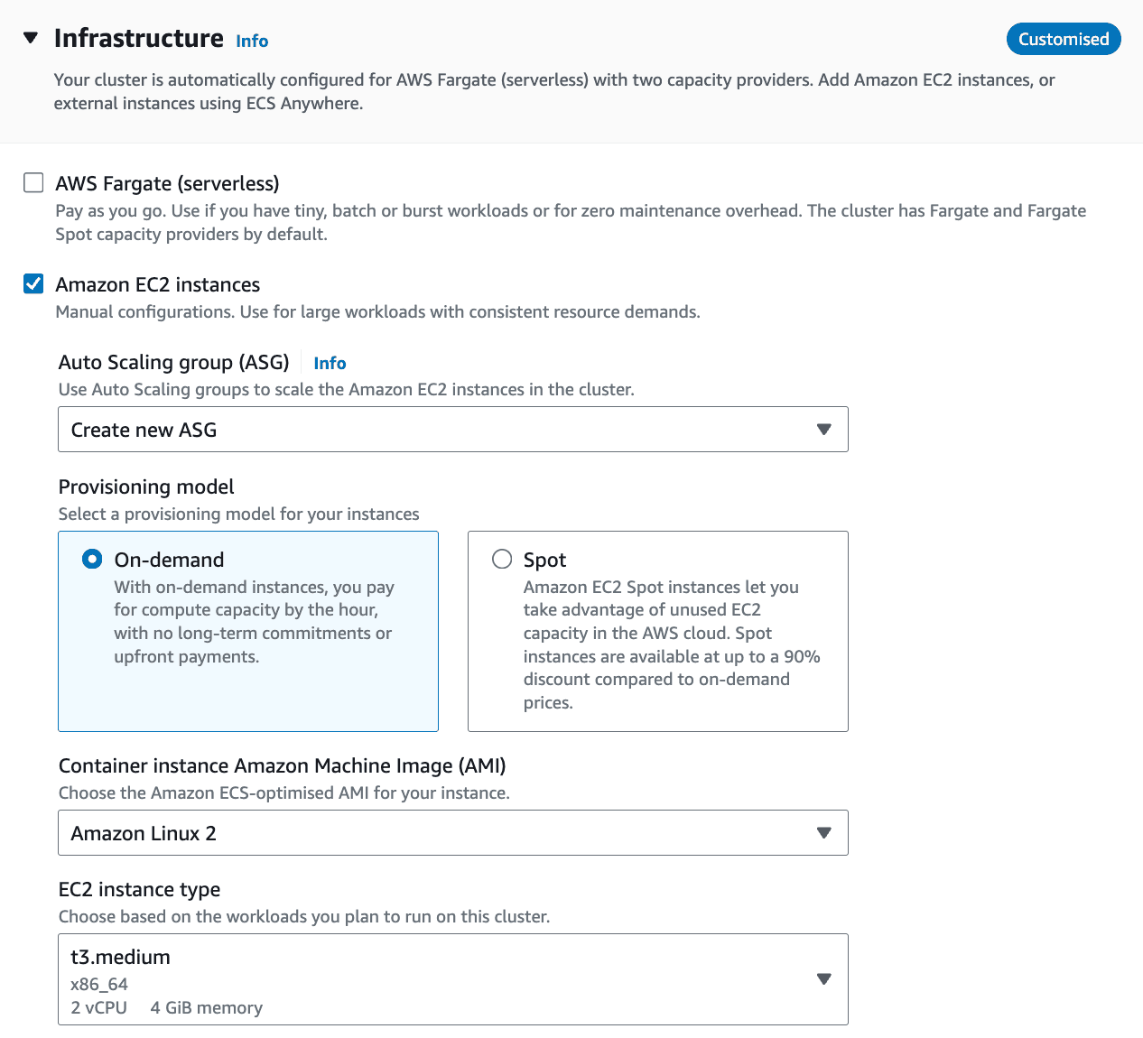The width and height of the screenshot is (1143, 1038).
Task: Open the Info link beside Infrastructure heading
Action: click(x=251, y=41)
